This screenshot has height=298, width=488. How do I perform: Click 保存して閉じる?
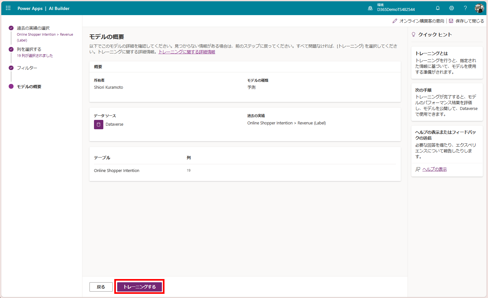[470, 21]
